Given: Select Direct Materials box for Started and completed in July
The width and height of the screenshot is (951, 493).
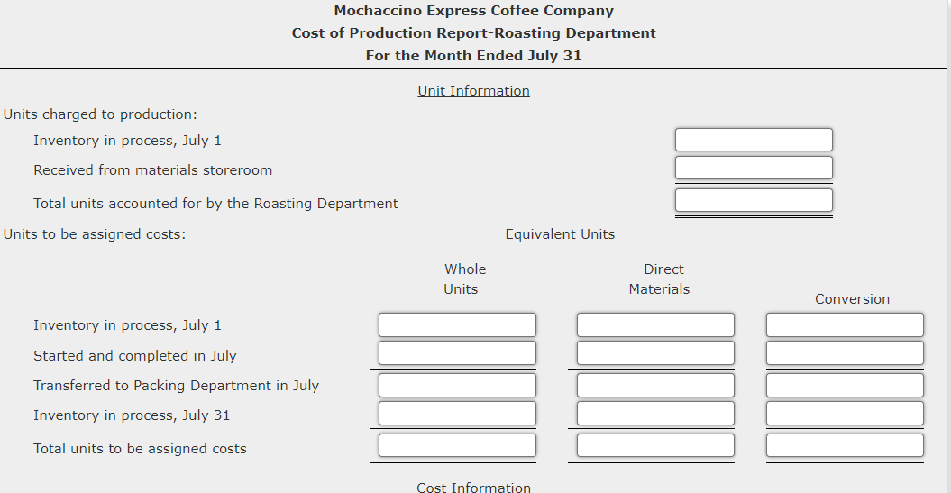Looking at the screenshot, I should [x=655, y=353].
